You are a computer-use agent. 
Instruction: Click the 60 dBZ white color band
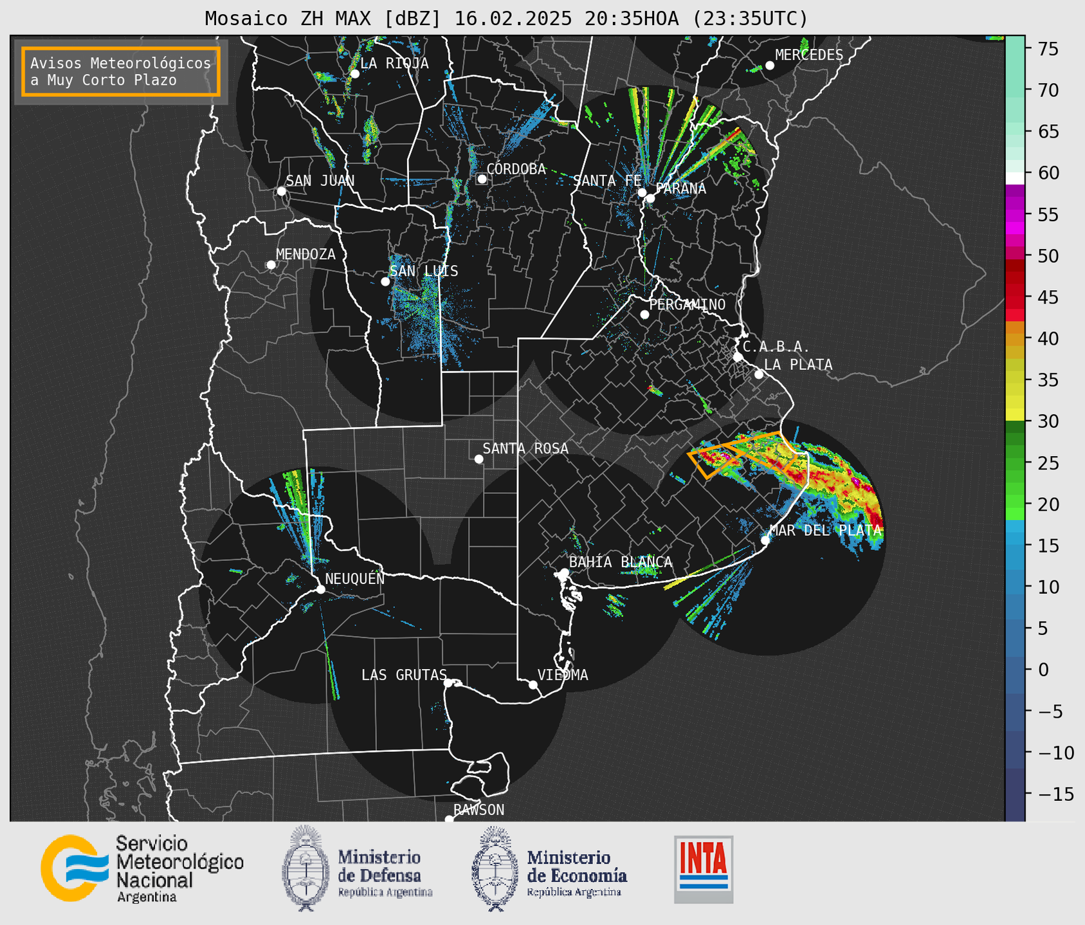[1015, 178]
